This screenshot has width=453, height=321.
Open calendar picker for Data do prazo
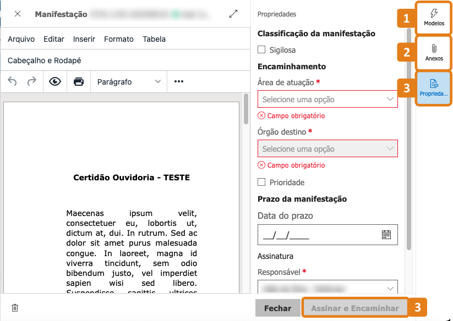pos(386,235)
